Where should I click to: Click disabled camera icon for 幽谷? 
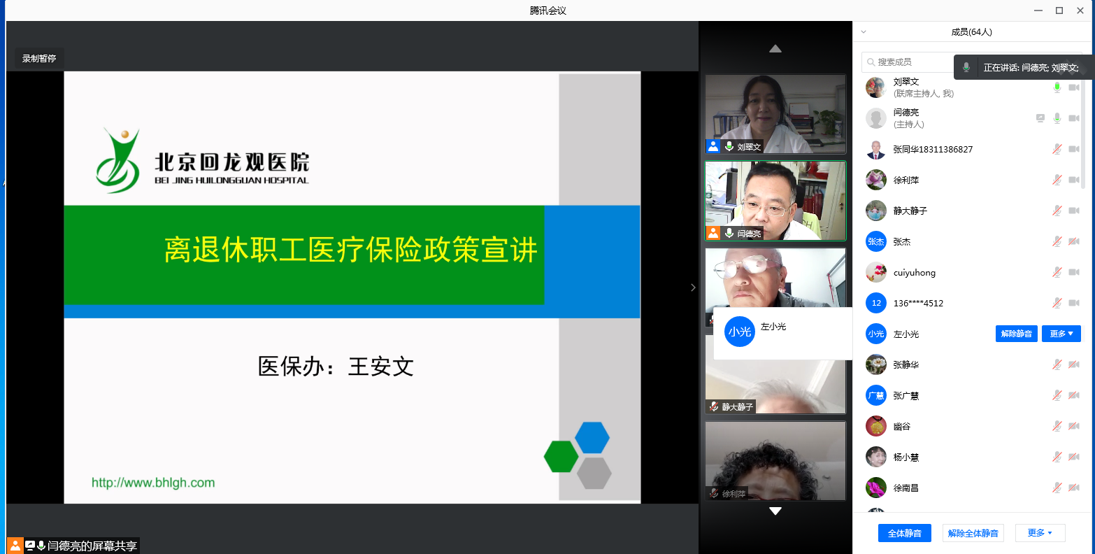point(1074,426)
